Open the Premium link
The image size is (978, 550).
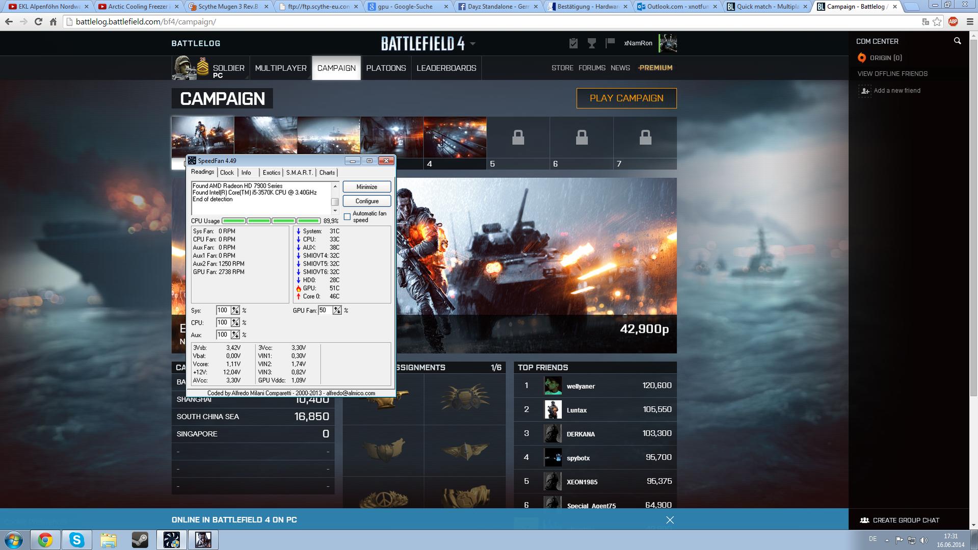(655, 68)
